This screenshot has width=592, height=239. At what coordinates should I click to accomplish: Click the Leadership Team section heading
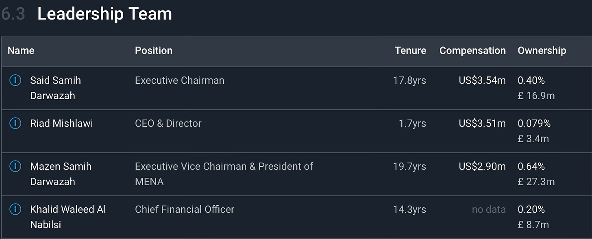point(104,14)
